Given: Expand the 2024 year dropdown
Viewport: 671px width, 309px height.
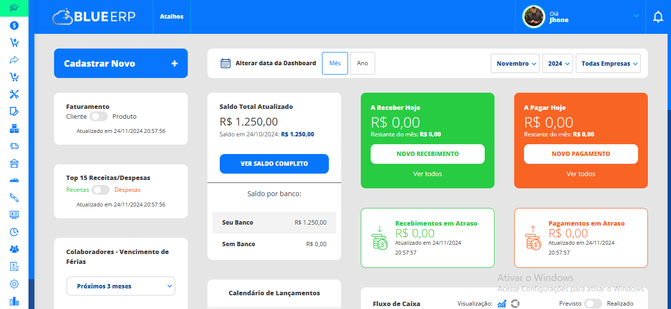Looking at the screenshot, I should pos(558,64).
